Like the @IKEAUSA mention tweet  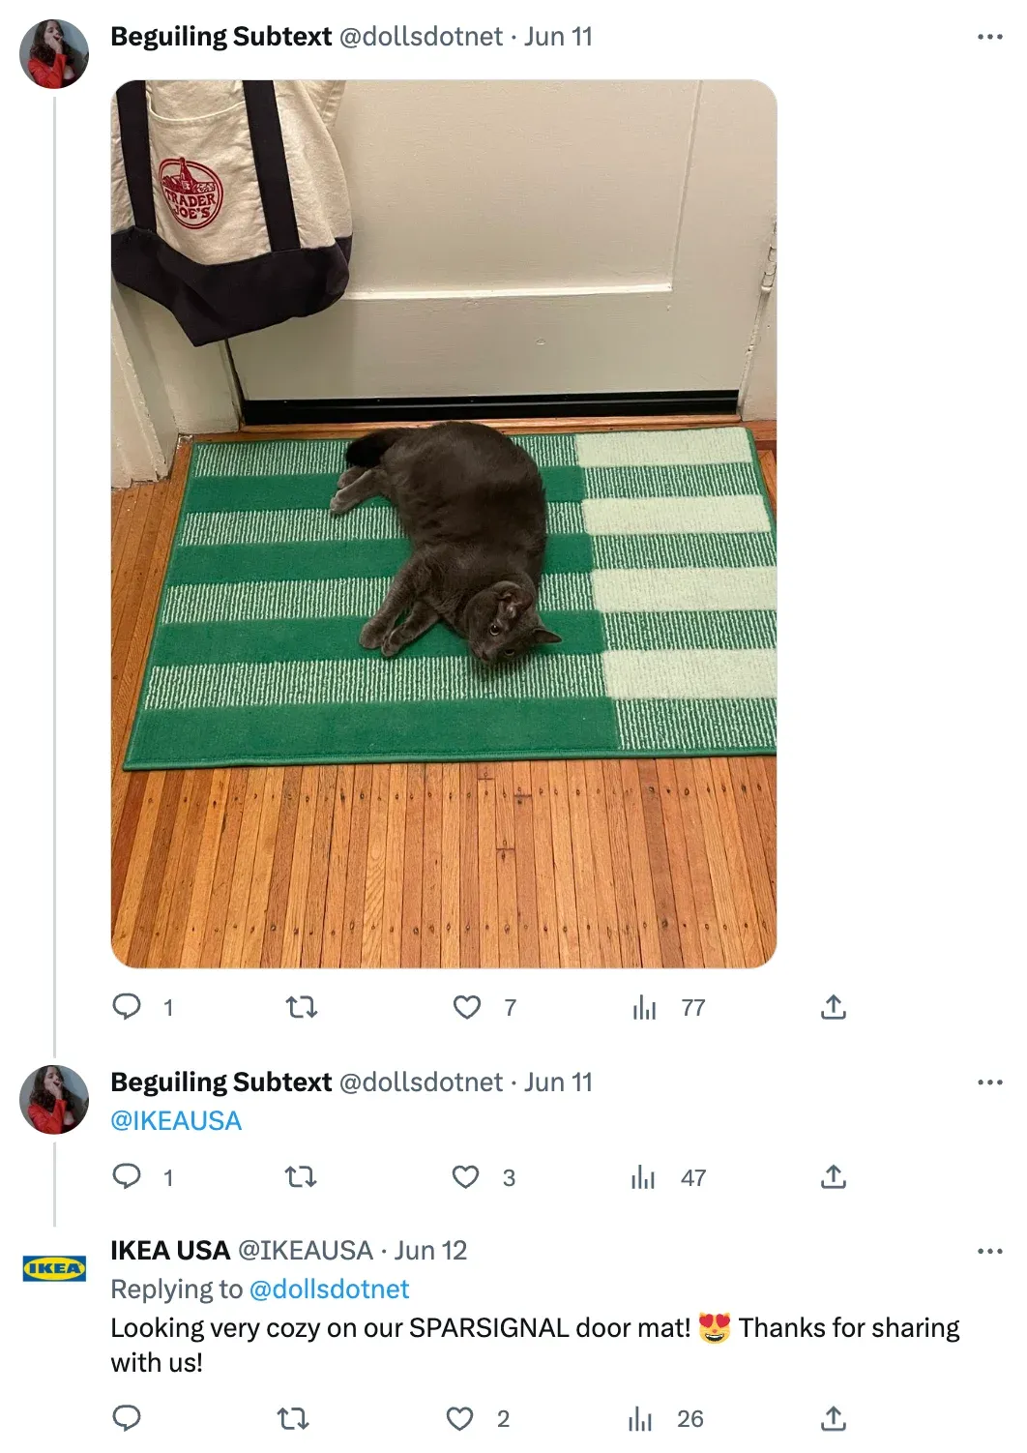pos(466,1177)
